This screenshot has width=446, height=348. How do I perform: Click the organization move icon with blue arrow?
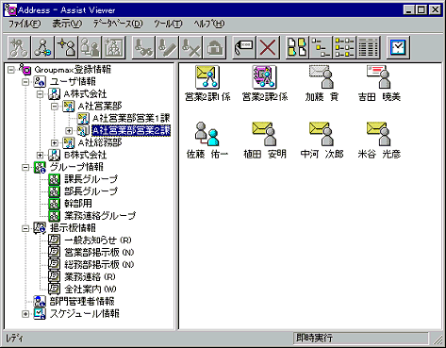[42, 47]
